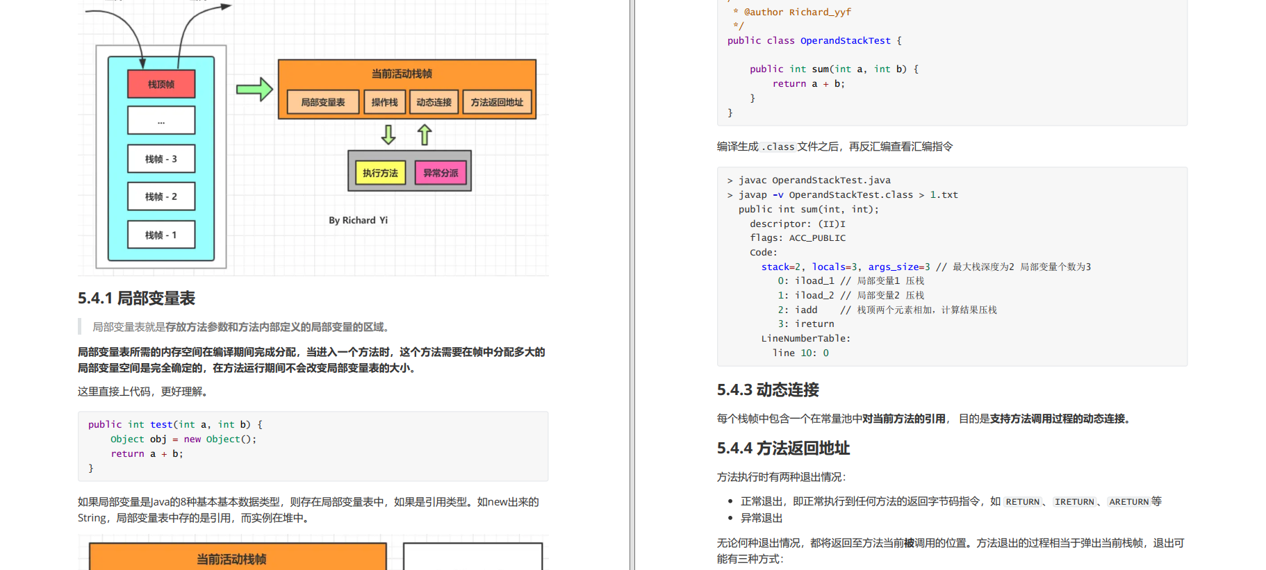This screenshot has width=1266, height=570.
Task: Click the 动态连接 box in the orange frame
Action: click(x=434, y=102)
